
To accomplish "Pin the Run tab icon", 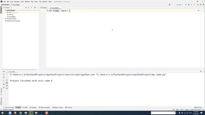I will point(4,88).
